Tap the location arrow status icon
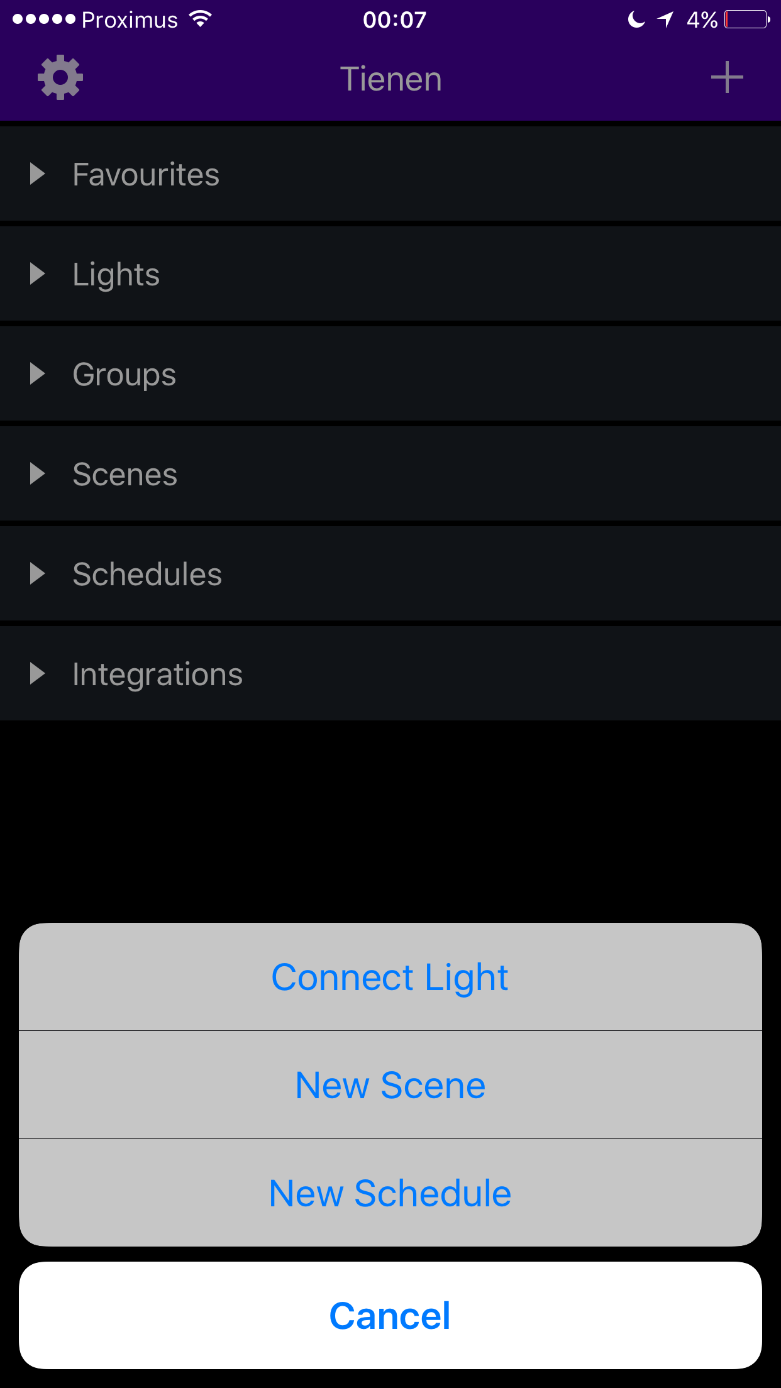Screen dimensions: 781x1388 tap(665, 19)
